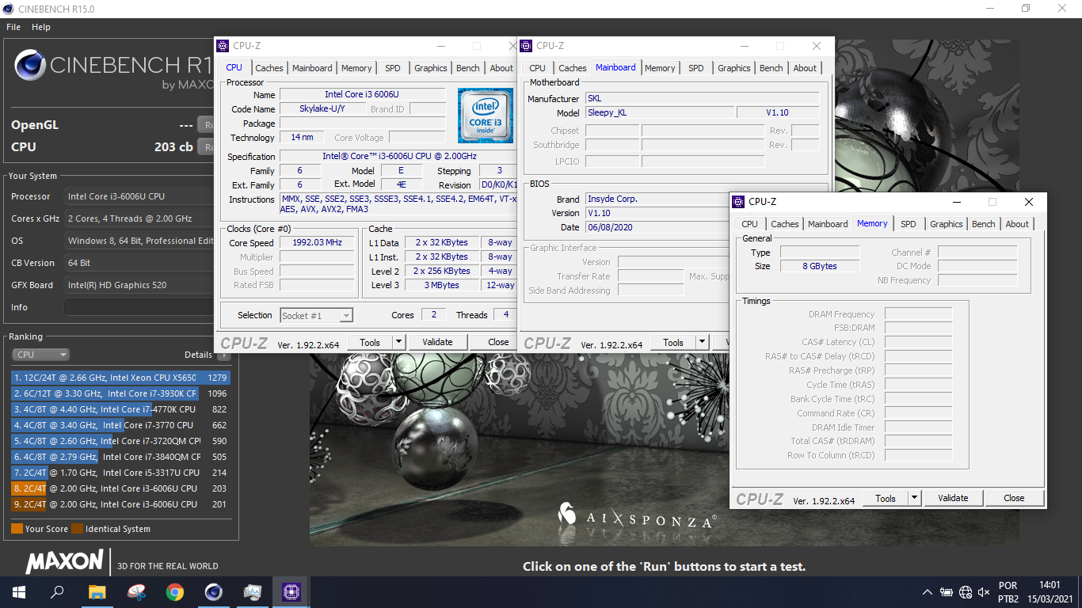This screenshot has width=1082, height=608.
Task: Select ranking row Core i7-4770K
Action: coord(120,409)
